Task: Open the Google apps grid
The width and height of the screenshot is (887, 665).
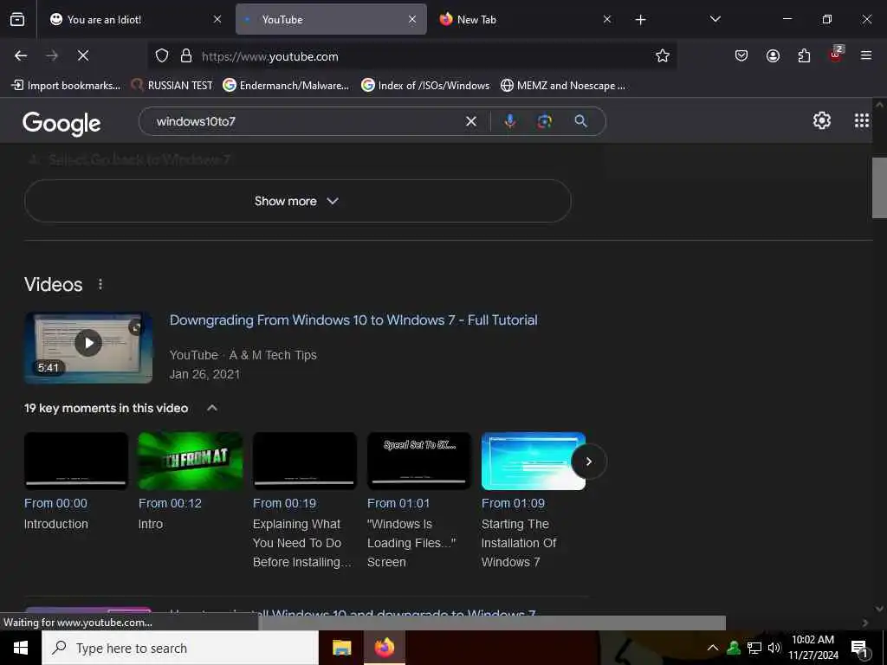Action: point(862,120)
